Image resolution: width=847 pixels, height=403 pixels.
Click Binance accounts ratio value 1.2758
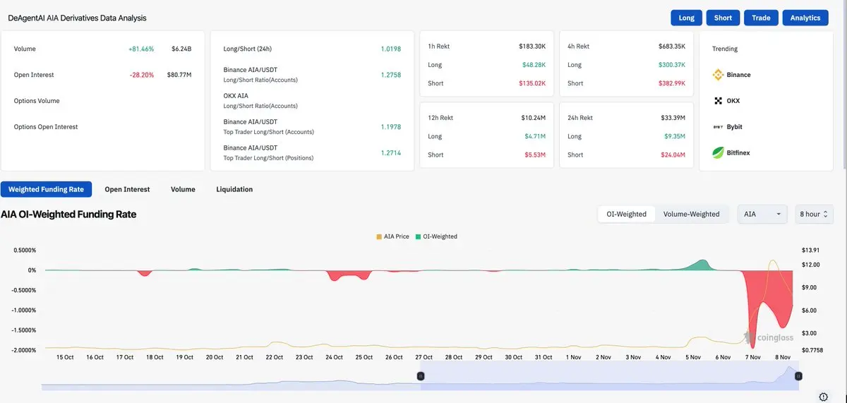[x=390, y=75]
